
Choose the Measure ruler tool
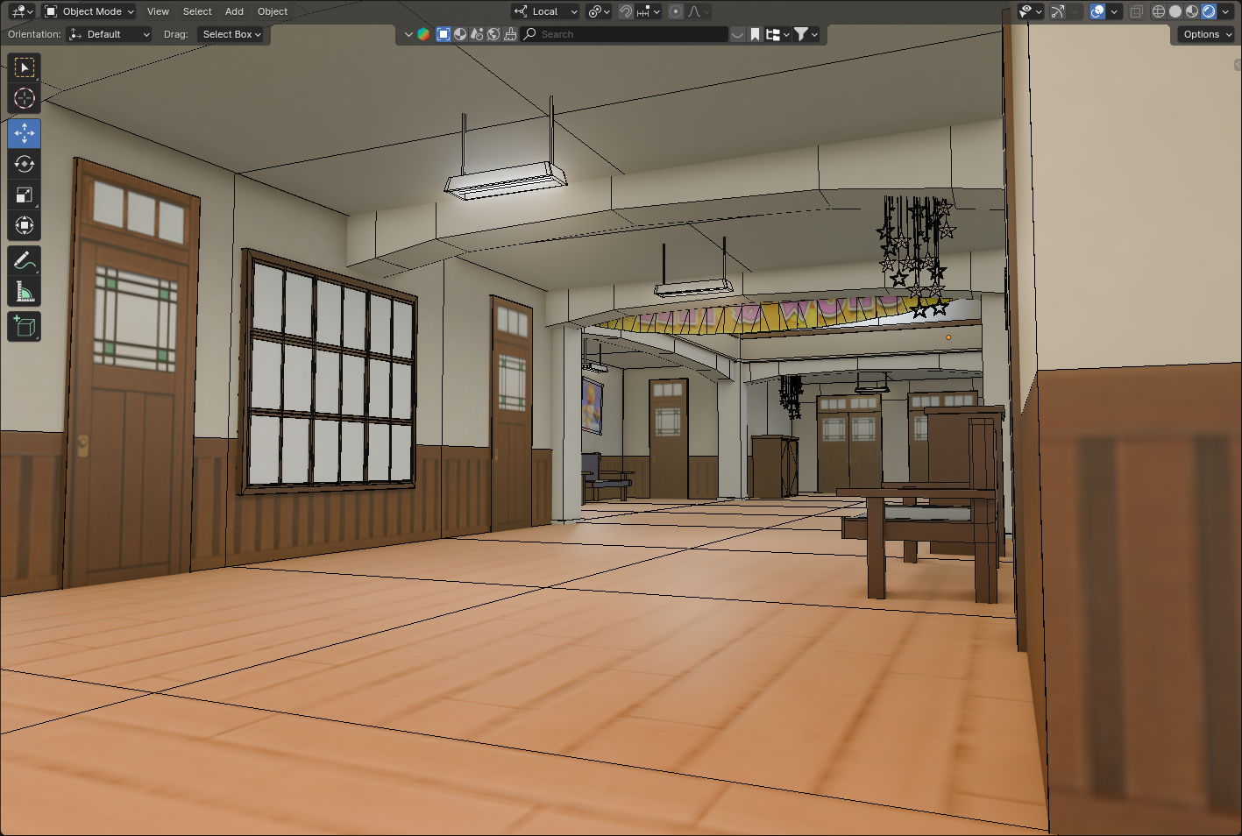pos(25,291)
